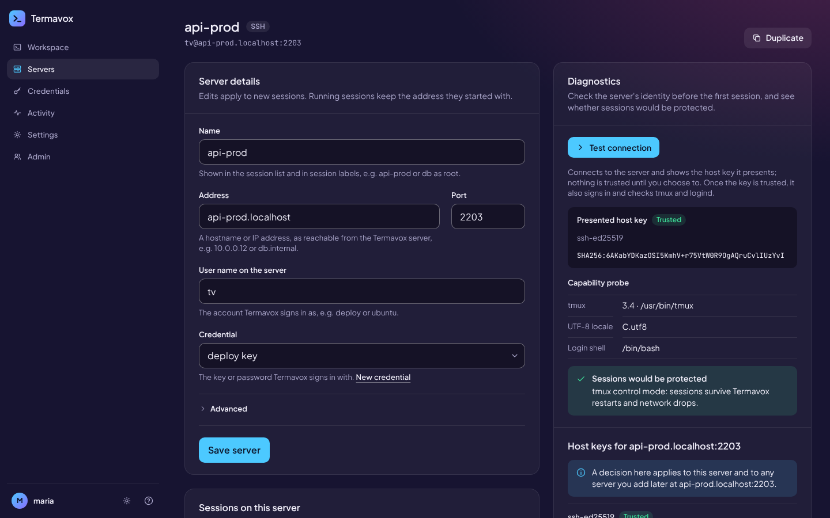The image size is (830, 518).
Task: Click the Termavox logo icon
Action: click(17, 18)
